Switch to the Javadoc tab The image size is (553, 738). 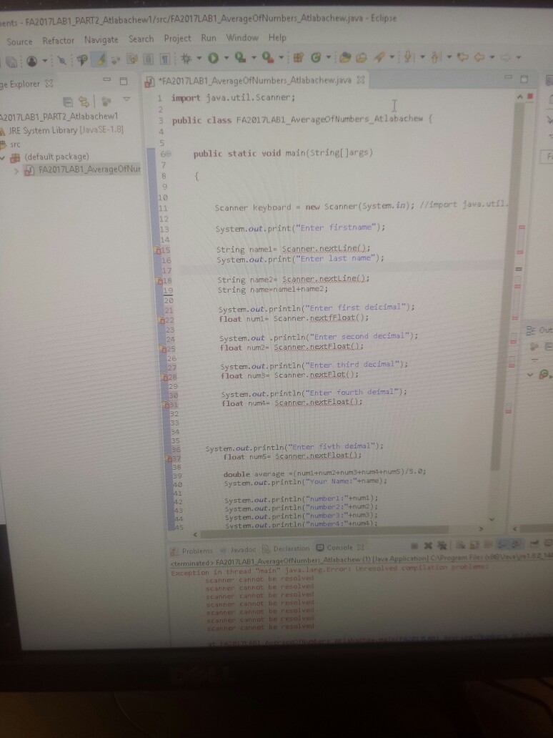tap(239, 549)
